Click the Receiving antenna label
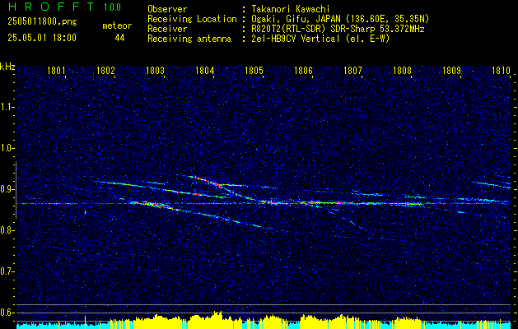518x329 pixels. click(189, 39)
